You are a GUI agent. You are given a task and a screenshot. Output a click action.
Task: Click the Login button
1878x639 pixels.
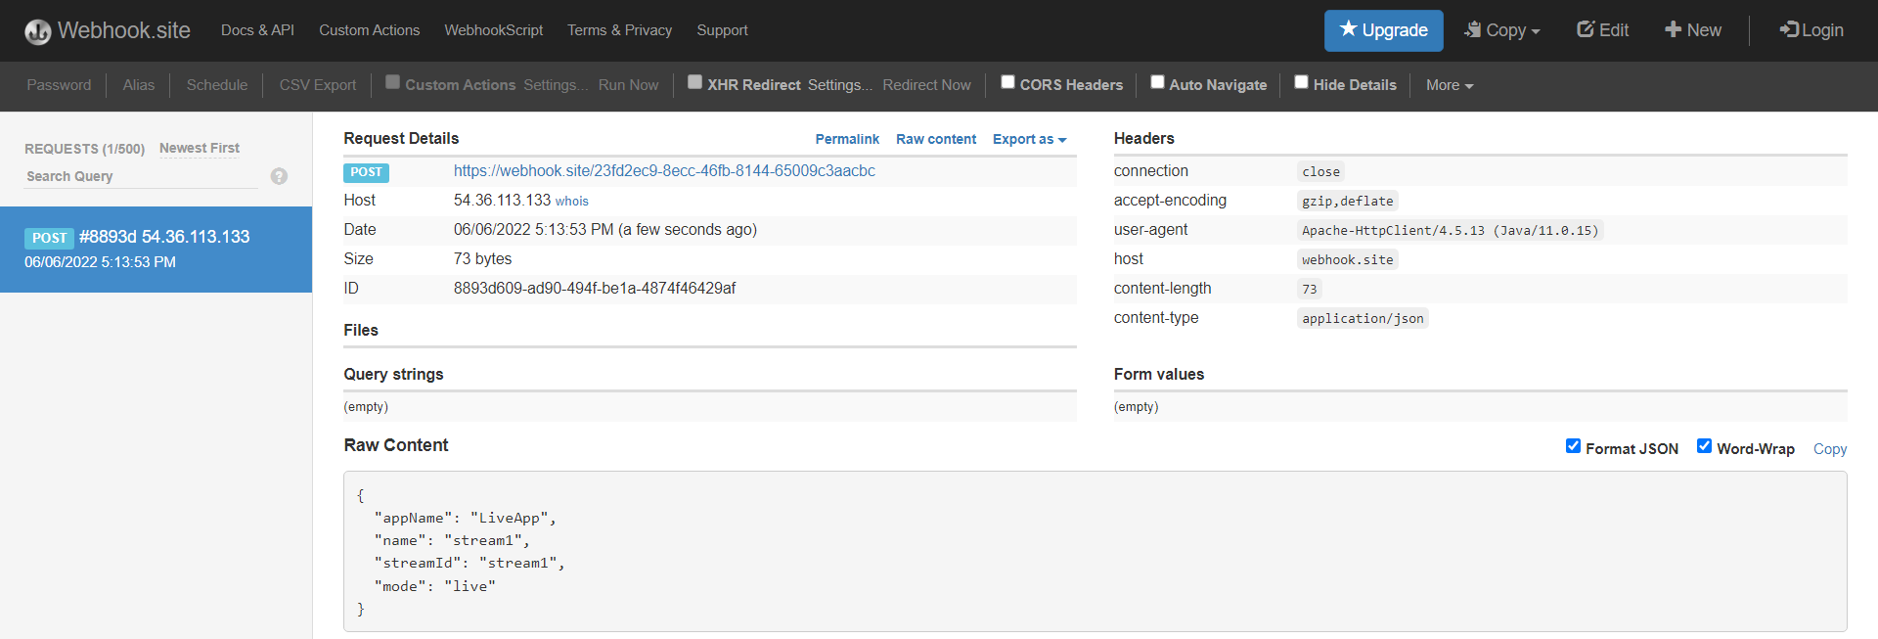tap(1811, 30)
